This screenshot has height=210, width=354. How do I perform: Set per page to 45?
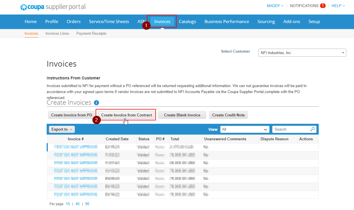tap(77, 204)
